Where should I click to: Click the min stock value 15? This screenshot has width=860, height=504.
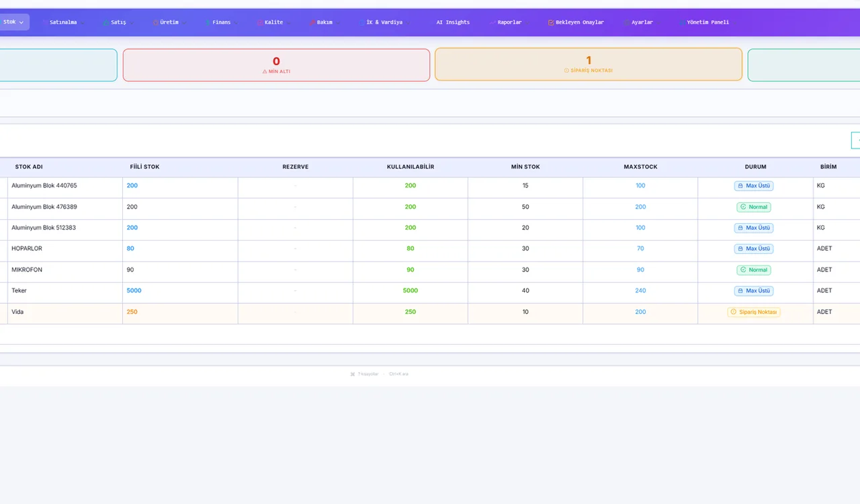(x=525, y=185)
